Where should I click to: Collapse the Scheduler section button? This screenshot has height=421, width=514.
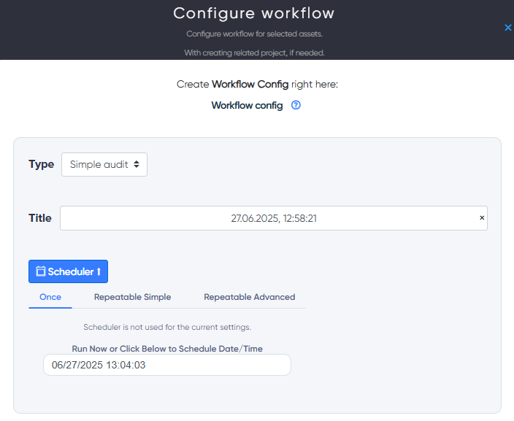(68, 271)
